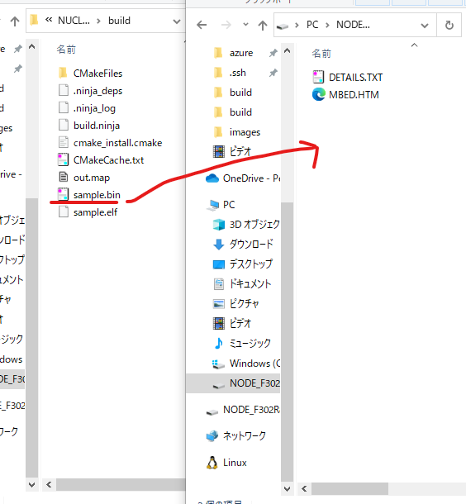This screenshot has height=504, width=466.
Task: Go up one folder in right window
Action: (x=263, y=25)
